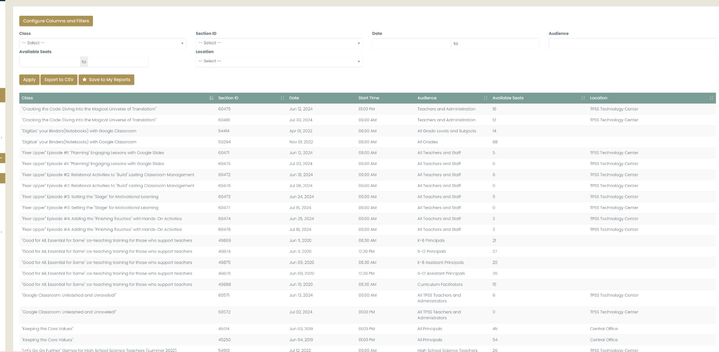Click the Apr 01, 2022 date cell
The width and height of the screenshot is (719, 352).
(x=301, y=131)
